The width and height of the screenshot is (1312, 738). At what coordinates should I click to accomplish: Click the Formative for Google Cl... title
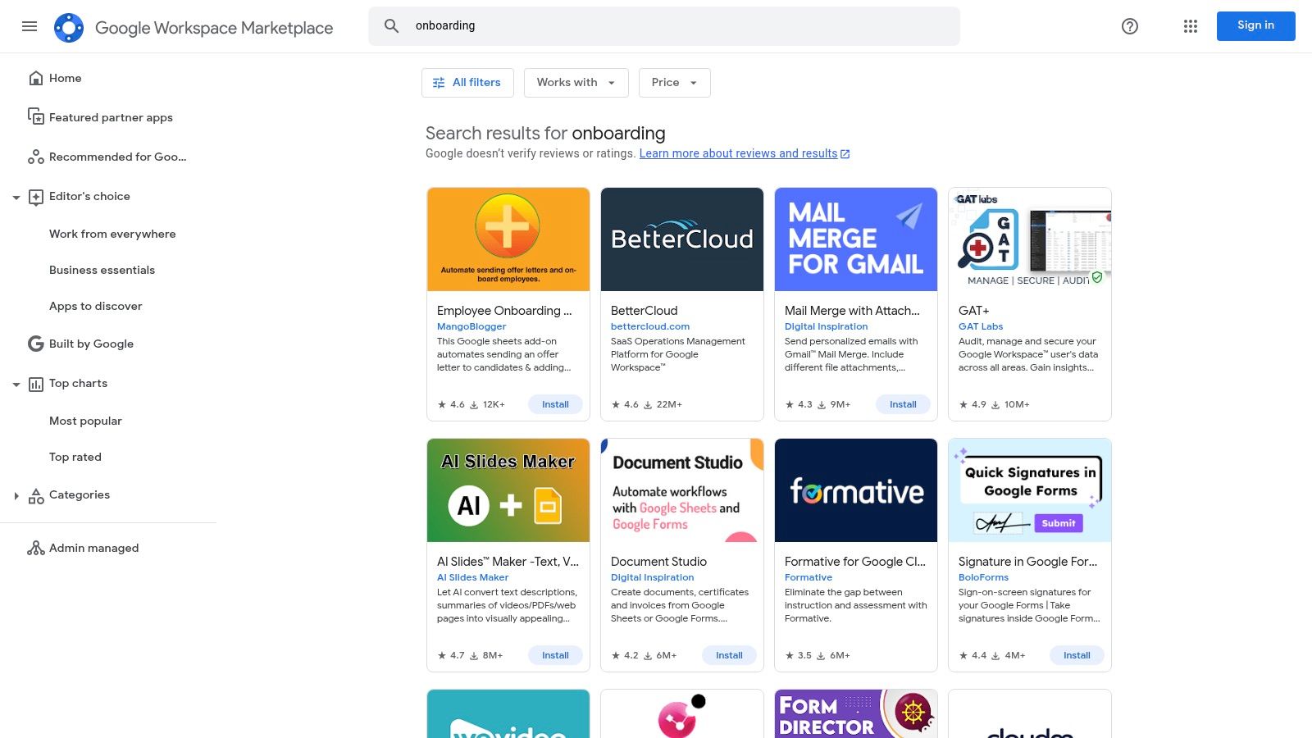(855, 562)
